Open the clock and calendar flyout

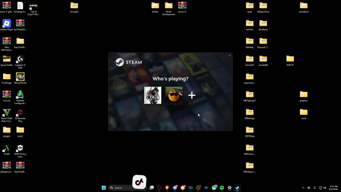(x=334, y=188)
